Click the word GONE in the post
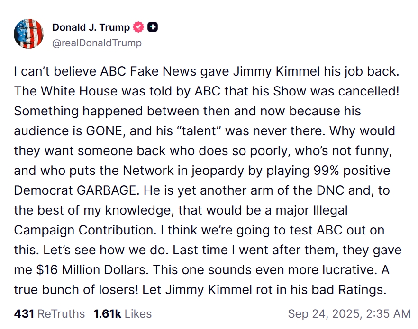Viewport: 418px width, 329px height. 104,131
